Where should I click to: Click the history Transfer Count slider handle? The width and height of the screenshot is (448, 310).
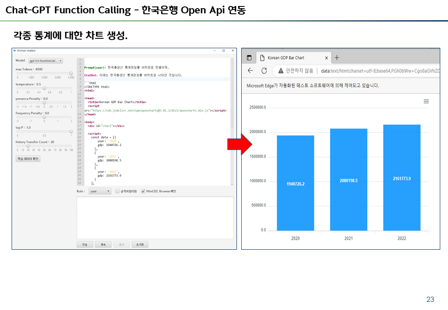click(x=28, y=146)
